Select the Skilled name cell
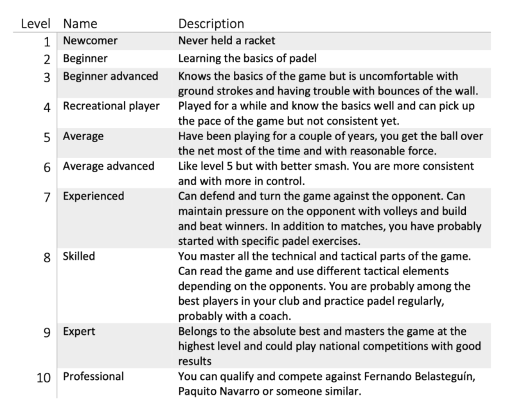514x412 pixels. coord(79,256)
